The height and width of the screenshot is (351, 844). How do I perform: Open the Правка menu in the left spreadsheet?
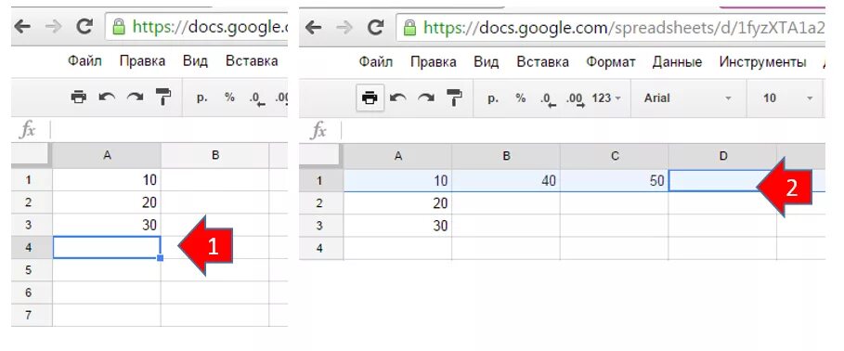coord(142,61)
